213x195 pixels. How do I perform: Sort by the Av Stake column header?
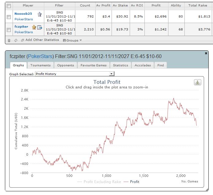120,6
